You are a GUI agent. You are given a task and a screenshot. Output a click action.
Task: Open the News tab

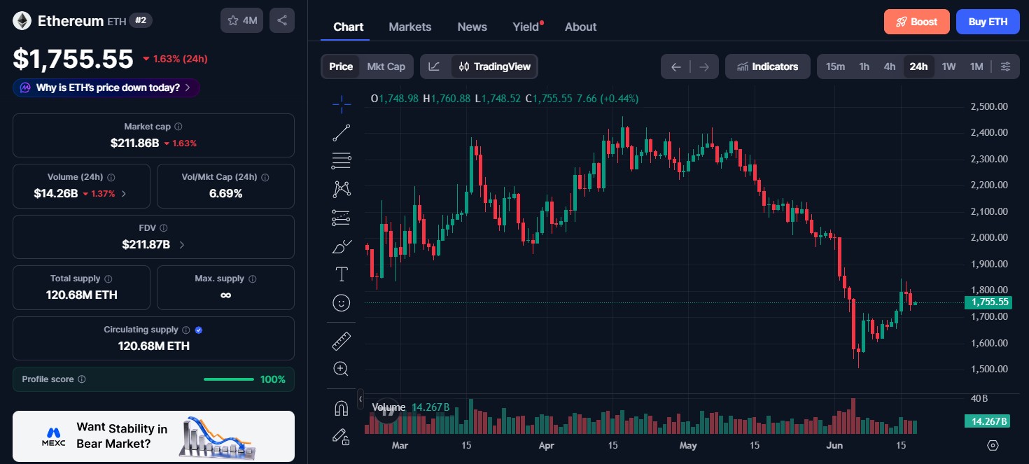472,27
